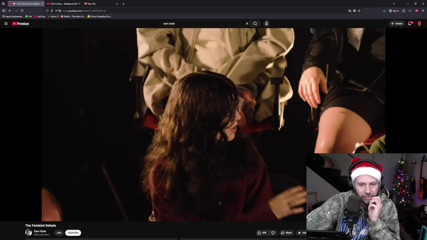Go back to the previous page
Image resolution: width=427 pixels, height=240 pixels.
(x=10, y=11)
